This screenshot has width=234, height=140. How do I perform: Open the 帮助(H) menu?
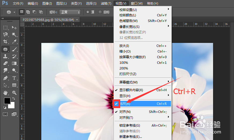[x=152, y=3]
